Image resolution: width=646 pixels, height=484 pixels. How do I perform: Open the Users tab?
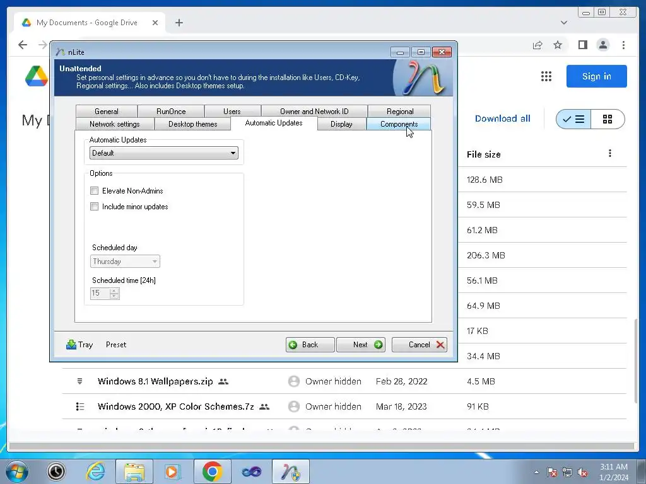tap(232, 111)
